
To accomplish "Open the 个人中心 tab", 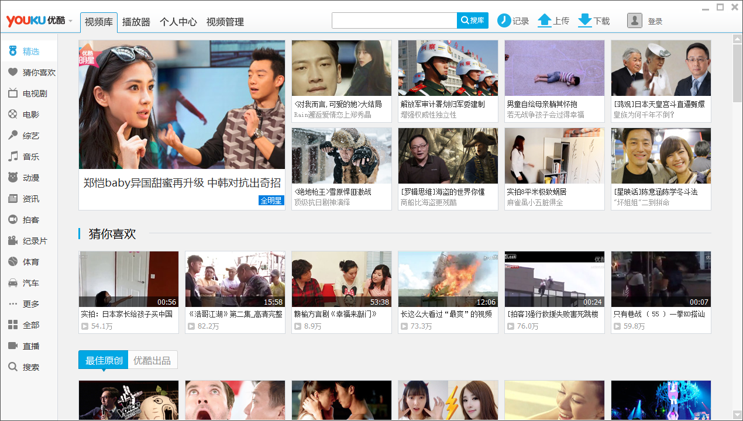I will coord(178,22).
